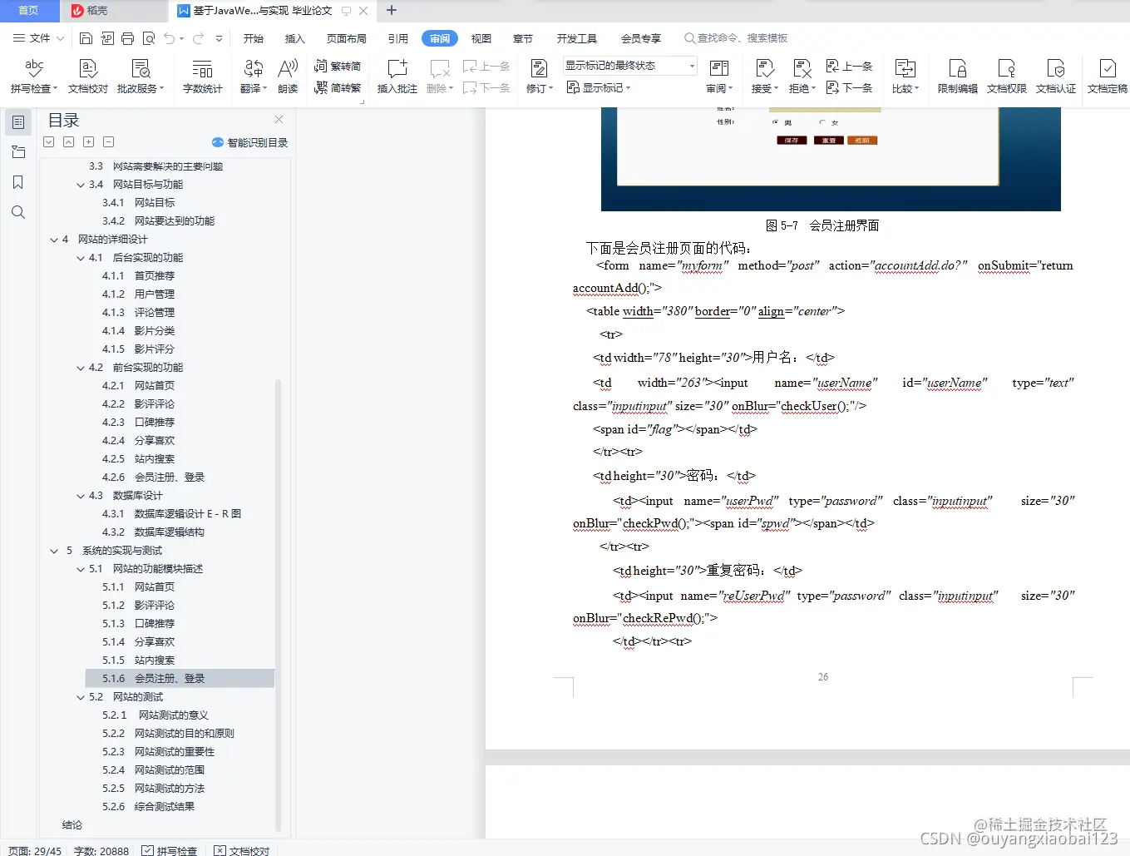Viewport: 1130px width, 856px height.
Task: Open 拒绝 reject changes dropdown
Action: (x=802, y=88)
